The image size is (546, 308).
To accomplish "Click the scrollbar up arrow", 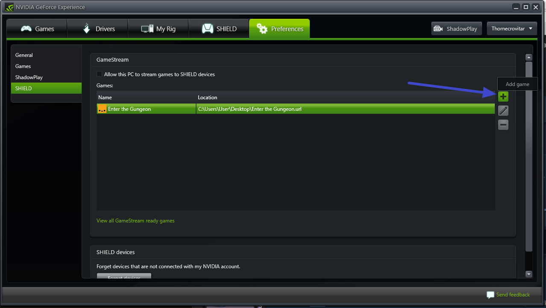I will point(528,57).
